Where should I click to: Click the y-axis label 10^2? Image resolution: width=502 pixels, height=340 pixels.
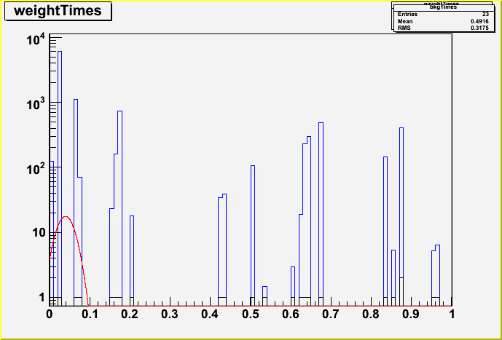click(36, 168)
